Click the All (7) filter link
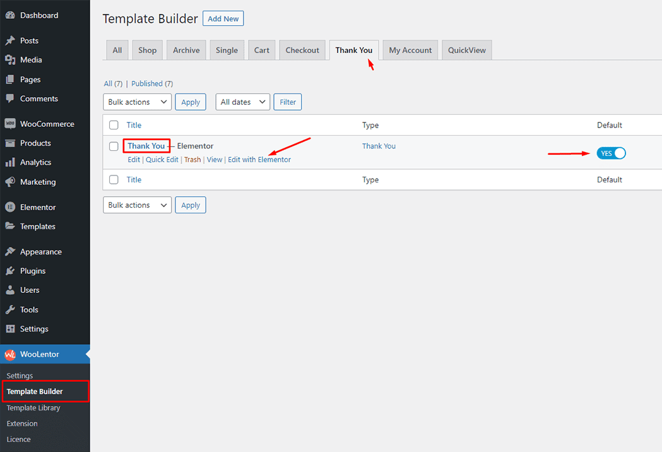This screenshot has height=452, width=662. [113, 83]
